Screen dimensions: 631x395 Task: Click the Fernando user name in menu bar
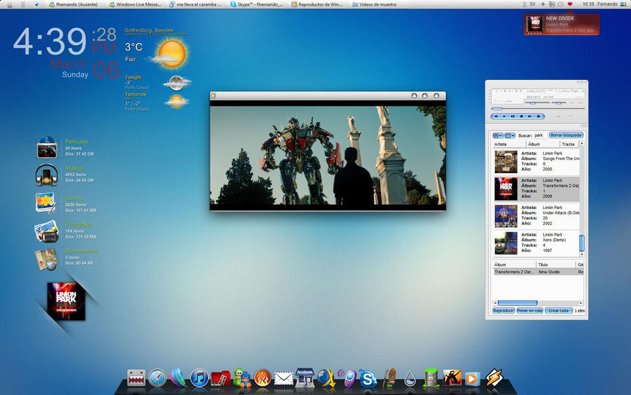(x=607, y=4)
